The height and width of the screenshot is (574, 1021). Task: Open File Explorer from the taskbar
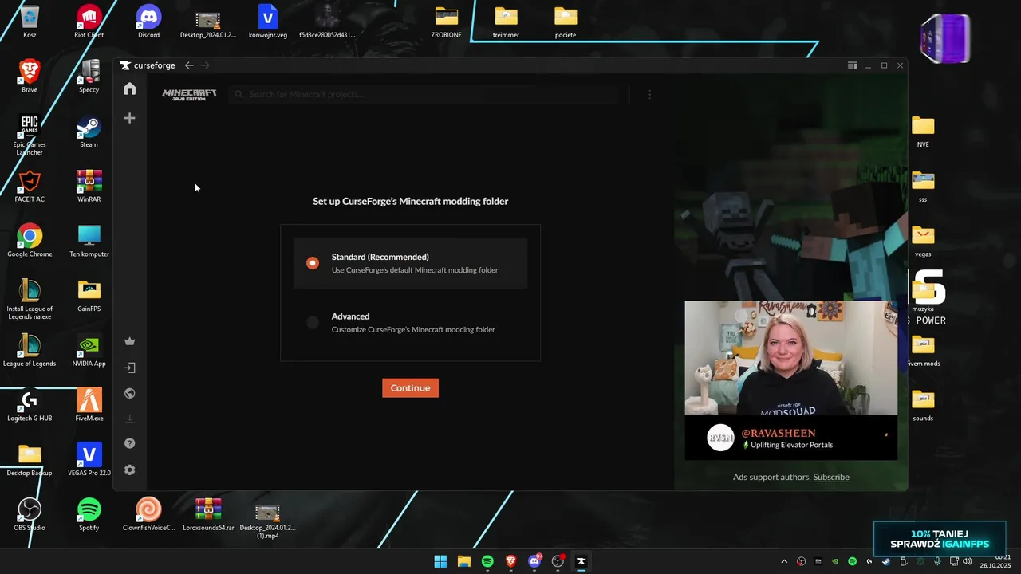pos(463,561)
